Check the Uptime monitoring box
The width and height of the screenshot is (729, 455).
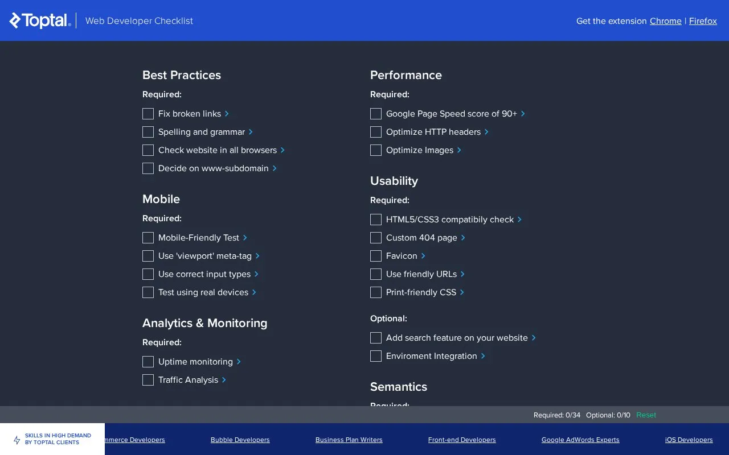pyautogui.click(x=148, y=362)
